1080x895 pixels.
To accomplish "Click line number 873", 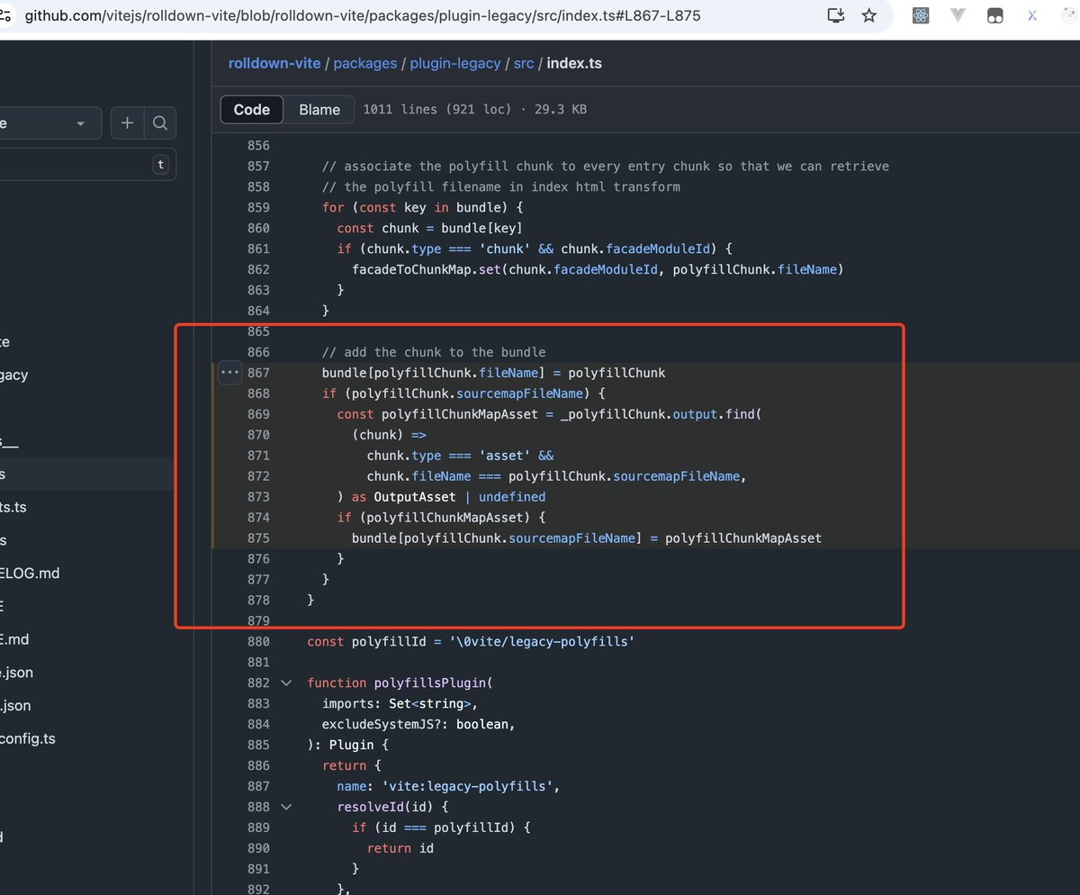I will click(x=258, y=497).
